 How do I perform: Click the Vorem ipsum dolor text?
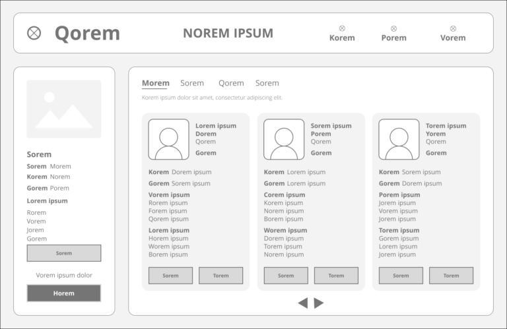tap(64, 275)
